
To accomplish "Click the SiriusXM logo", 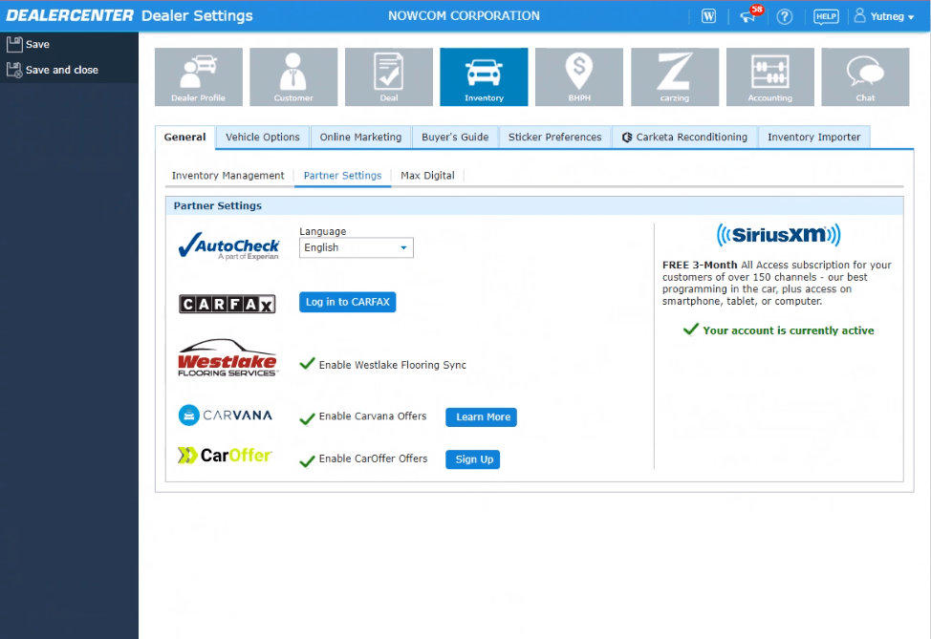I will click(778, 235).
